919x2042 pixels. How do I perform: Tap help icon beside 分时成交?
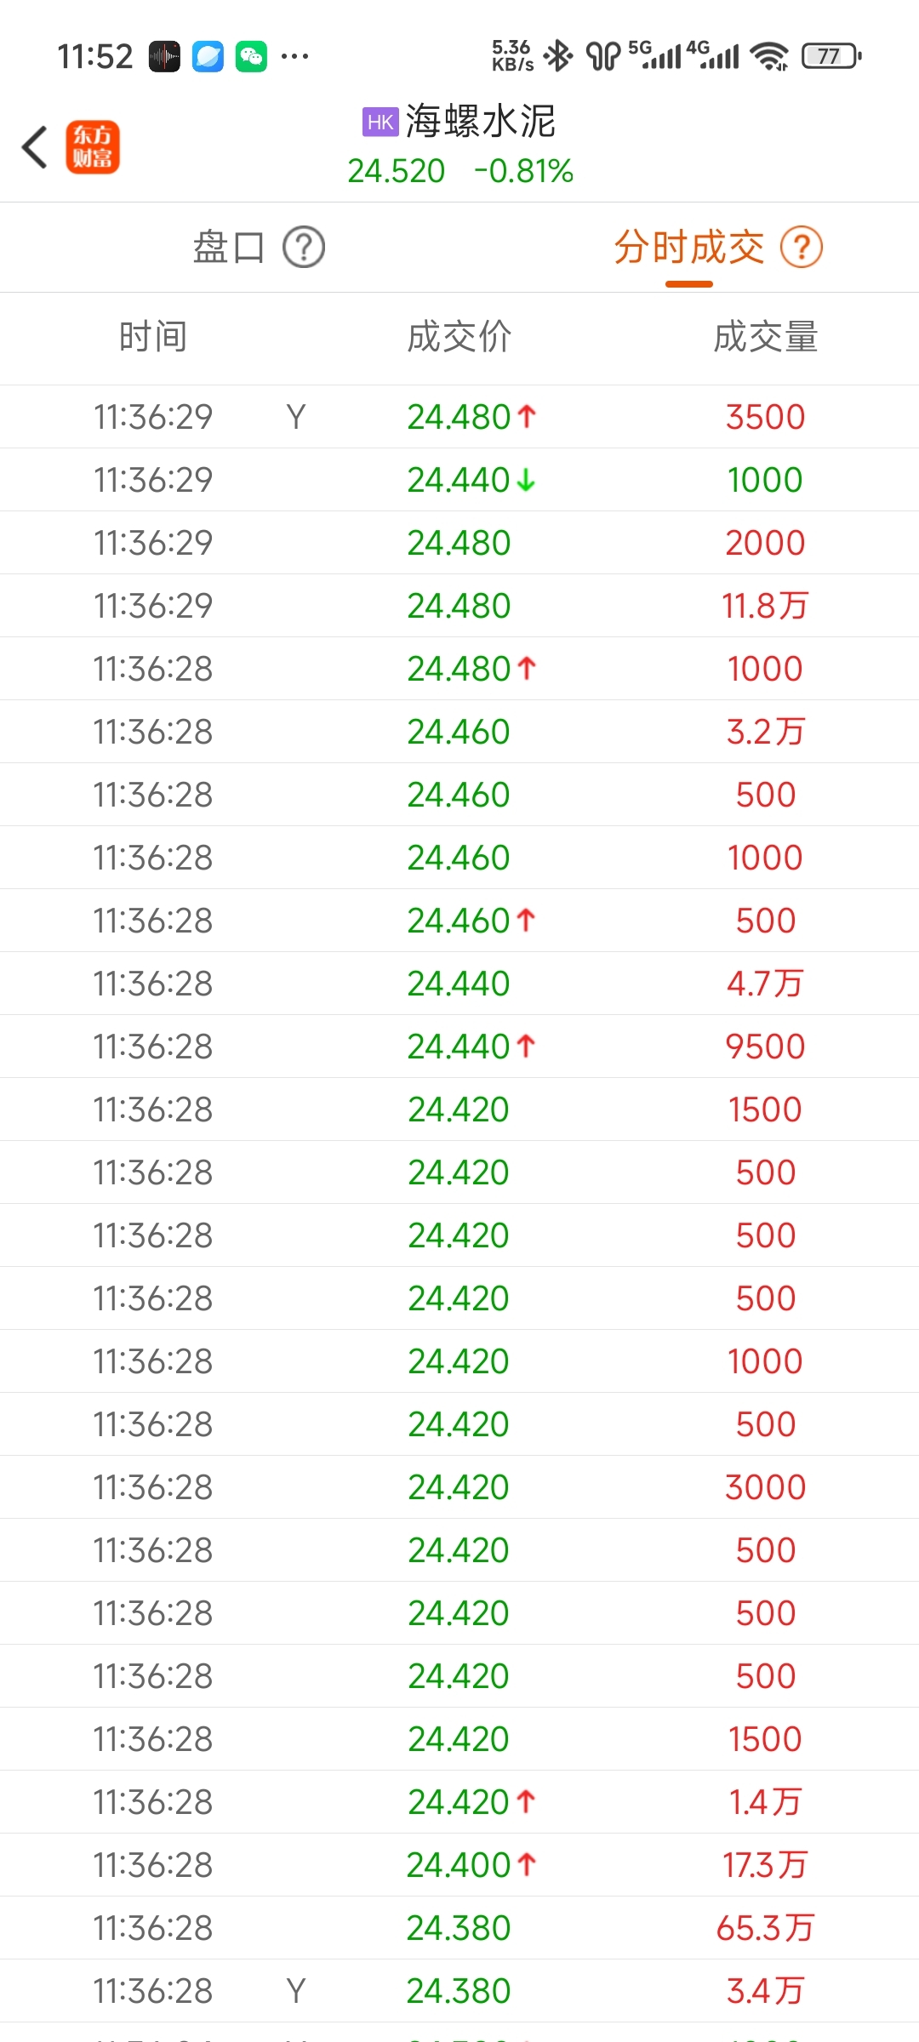802,248
